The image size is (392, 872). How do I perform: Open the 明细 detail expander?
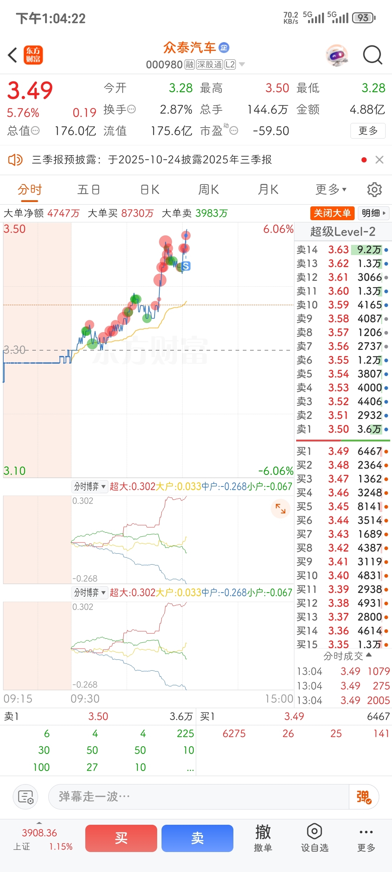pyautogui.click(x=373, y=213)
